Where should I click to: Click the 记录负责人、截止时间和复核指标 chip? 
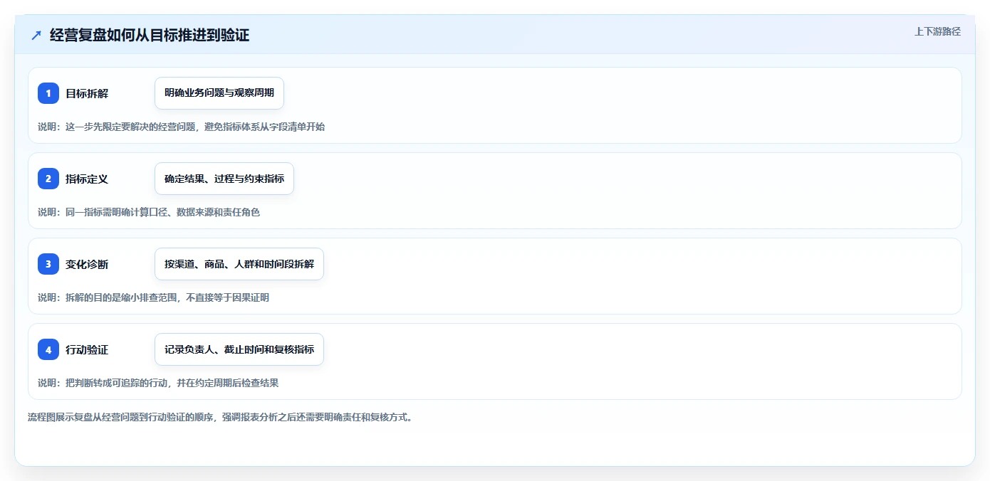click(239, 349)
